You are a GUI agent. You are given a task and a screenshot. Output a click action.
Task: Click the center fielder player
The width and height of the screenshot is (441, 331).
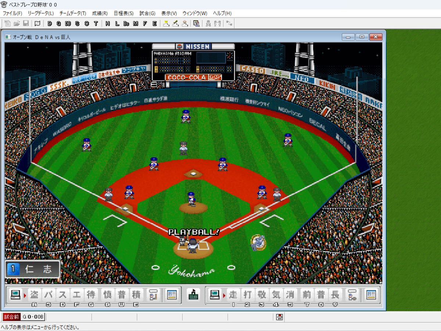(x=186, y=116)
